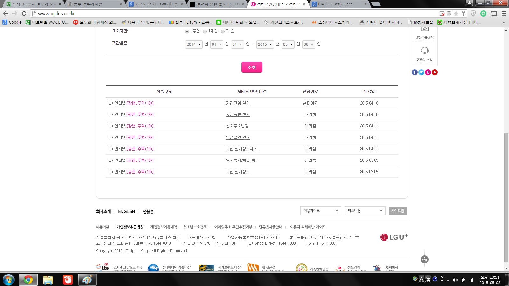Click the TOP scroll-to-top icon
Image resolution: width=509 pixels, height=286 pixels.
click(x=424, y=260)
